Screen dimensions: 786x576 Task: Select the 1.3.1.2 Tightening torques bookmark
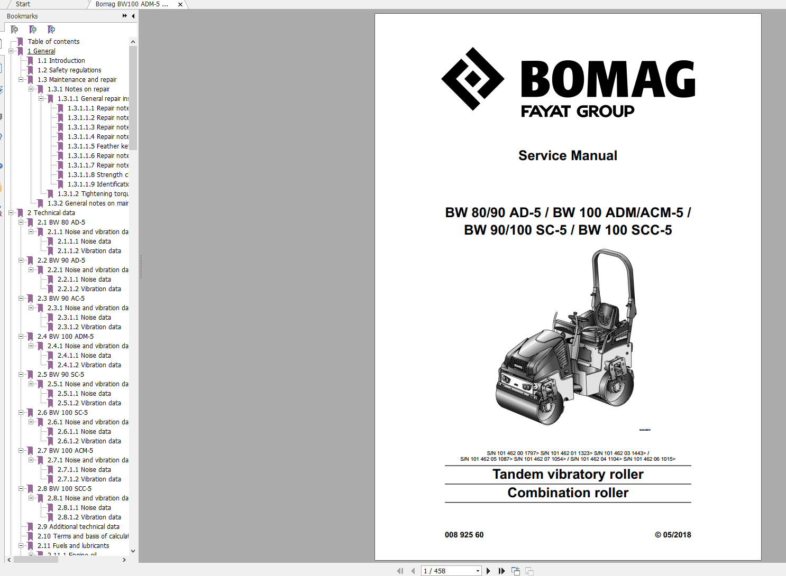click(x=93, y=194)
